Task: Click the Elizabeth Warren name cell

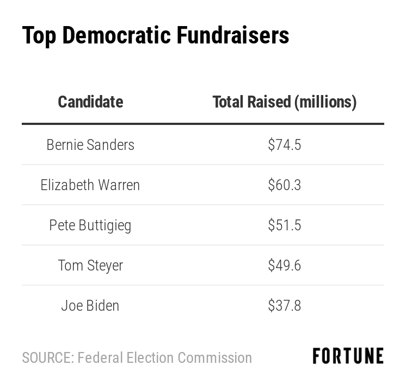Action: coord(90,185)
